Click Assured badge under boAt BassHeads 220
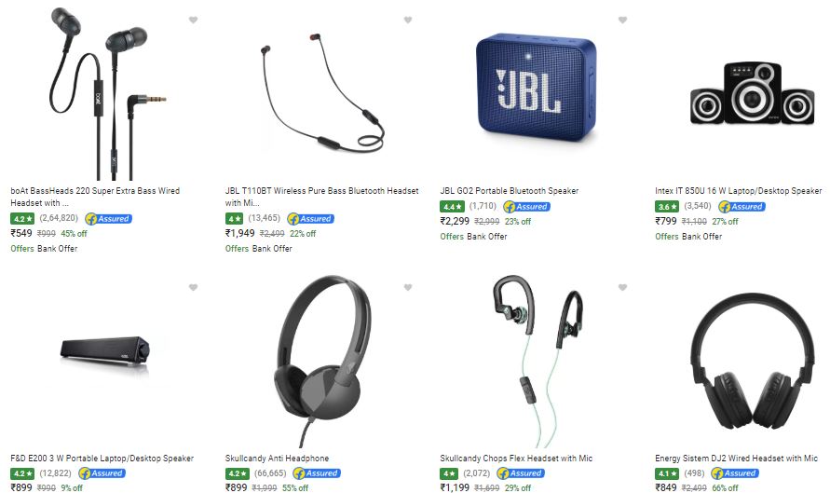This screenshot has height=493, width=830. point(108,219)
